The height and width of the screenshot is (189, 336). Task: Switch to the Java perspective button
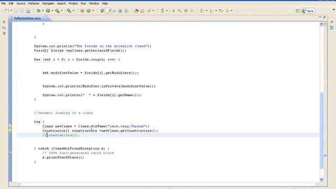[308, 11]
